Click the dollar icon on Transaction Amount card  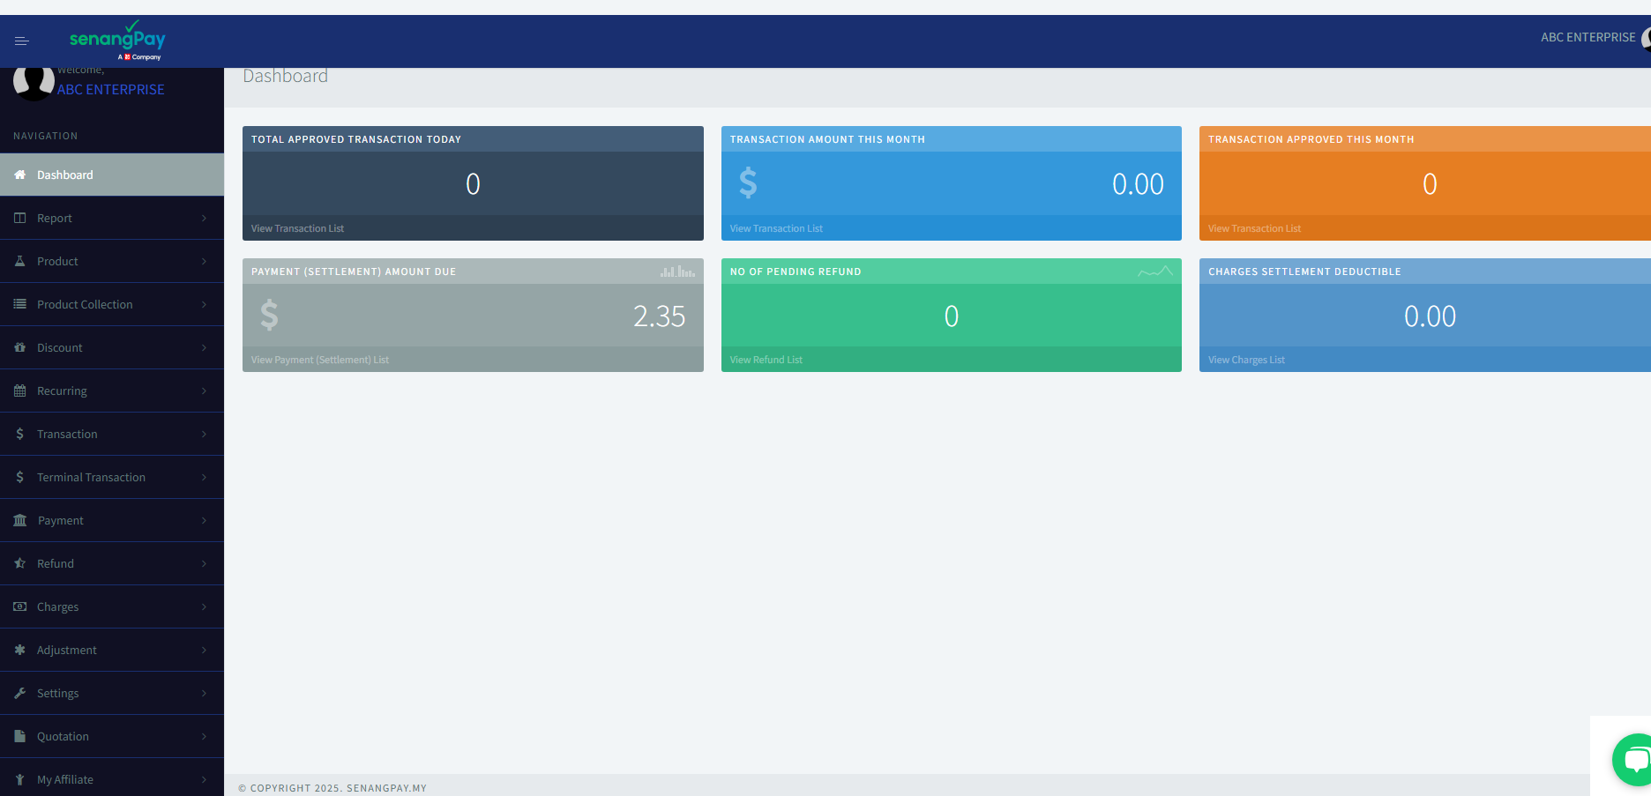748,182
